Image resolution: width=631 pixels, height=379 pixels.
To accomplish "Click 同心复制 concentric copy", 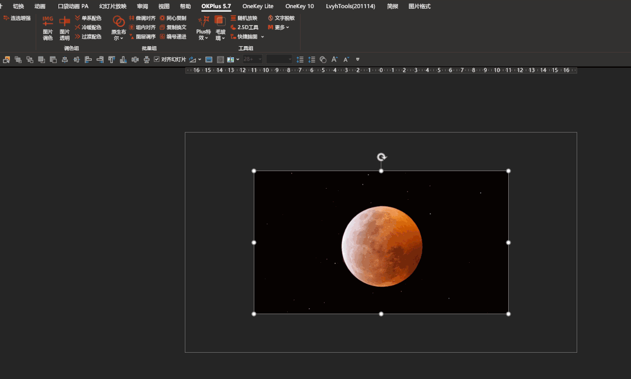I will click(x=173, y=18).
